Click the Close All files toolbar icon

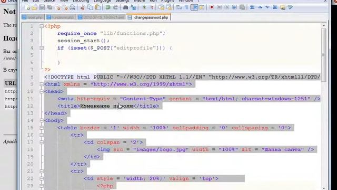coord(65,7)
